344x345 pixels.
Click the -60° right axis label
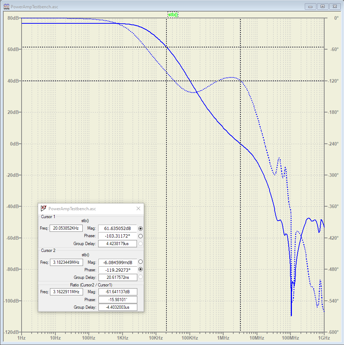point(334,49)
